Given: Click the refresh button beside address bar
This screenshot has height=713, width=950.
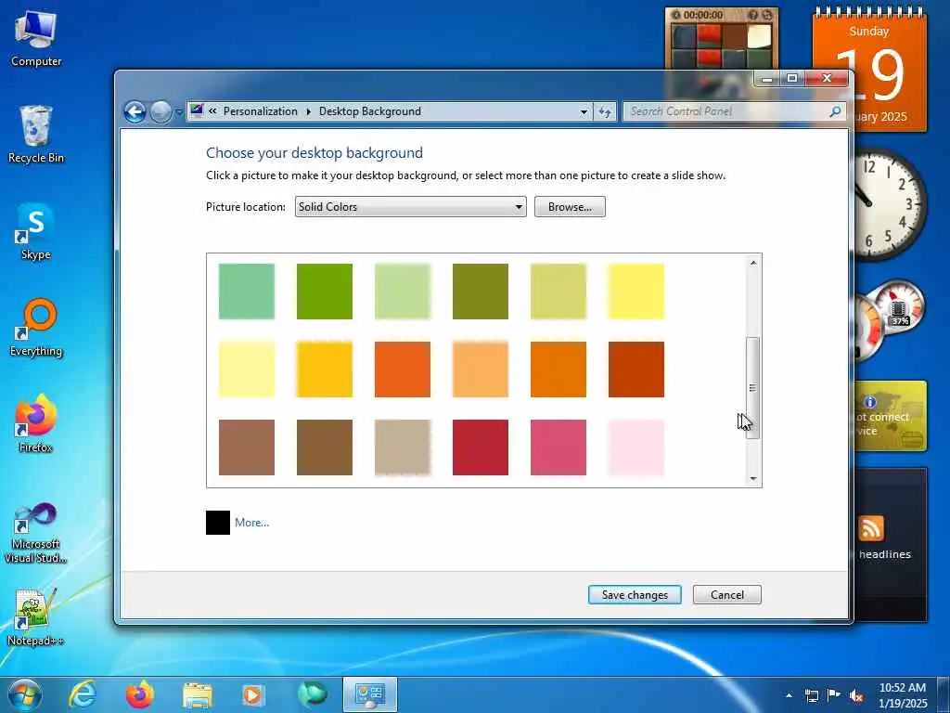Looking at the screenshot, I should pyautogui.click(x=605, y=111).
